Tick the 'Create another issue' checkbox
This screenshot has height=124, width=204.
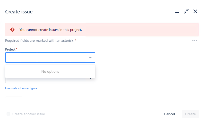[8, 114]
